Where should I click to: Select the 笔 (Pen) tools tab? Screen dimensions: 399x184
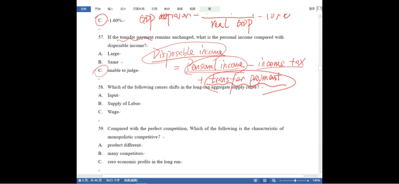point(209,9)
